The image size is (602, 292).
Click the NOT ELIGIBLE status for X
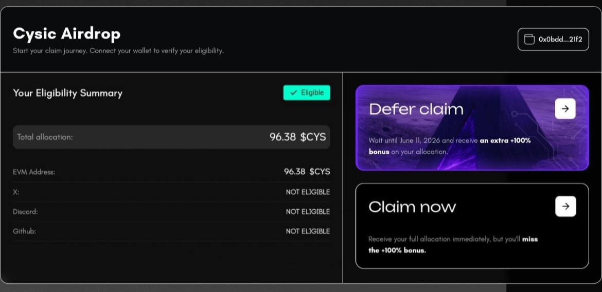pos(308,192)
